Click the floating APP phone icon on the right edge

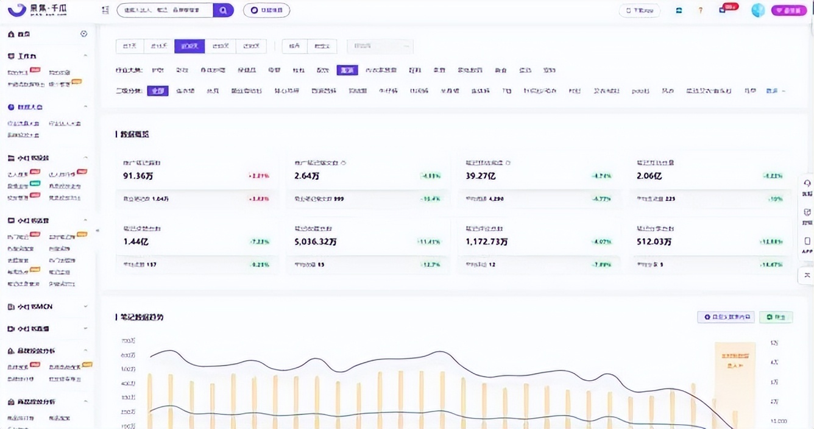[807, 241]
